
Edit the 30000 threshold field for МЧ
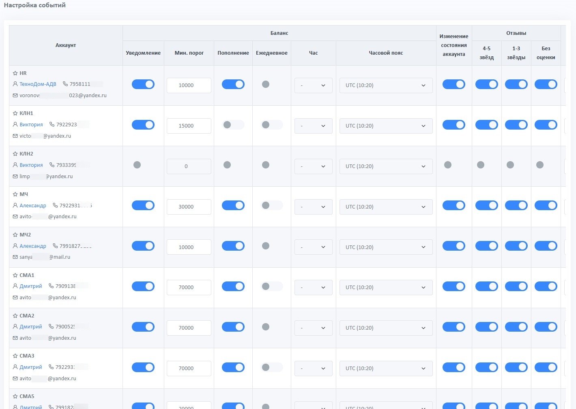tap(189, 207)
